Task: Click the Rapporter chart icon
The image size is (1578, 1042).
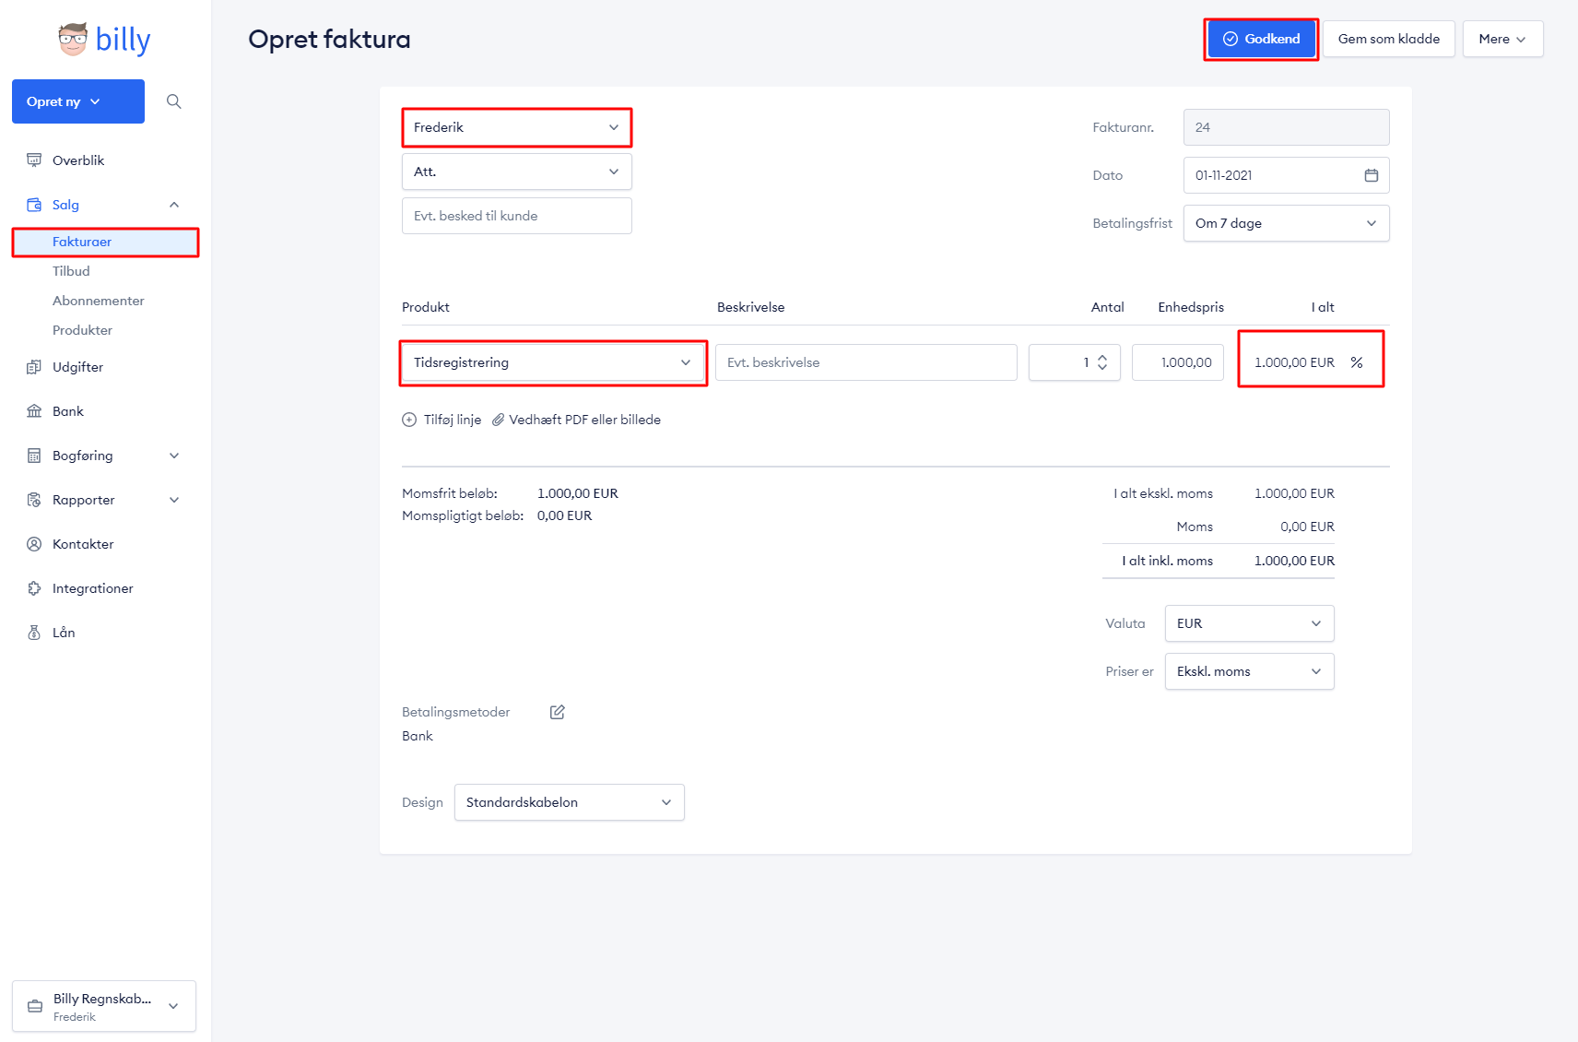Action: (x=34, y=500)
